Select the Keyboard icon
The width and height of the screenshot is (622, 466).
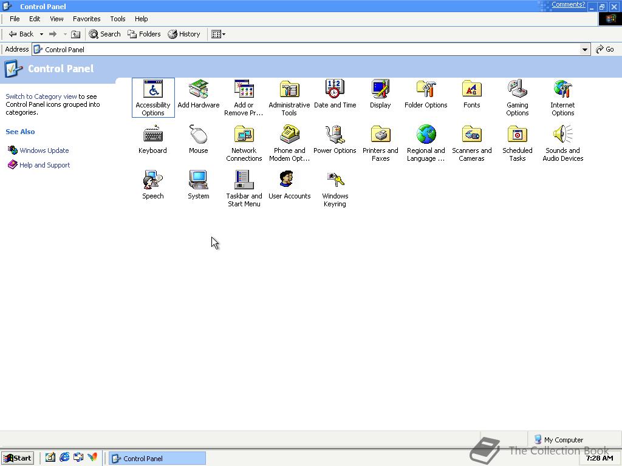(x=152, y=140)
